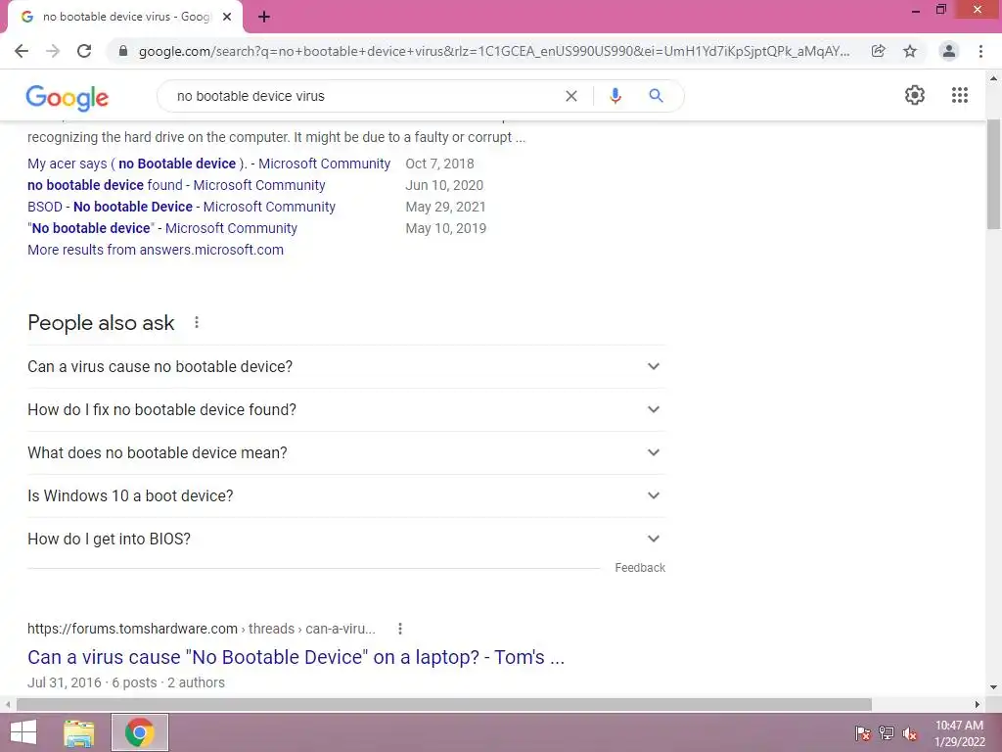Viewport: 1002px width, 752px height.
Task: Click the browser forward arrow
Action: pos(53,51)
